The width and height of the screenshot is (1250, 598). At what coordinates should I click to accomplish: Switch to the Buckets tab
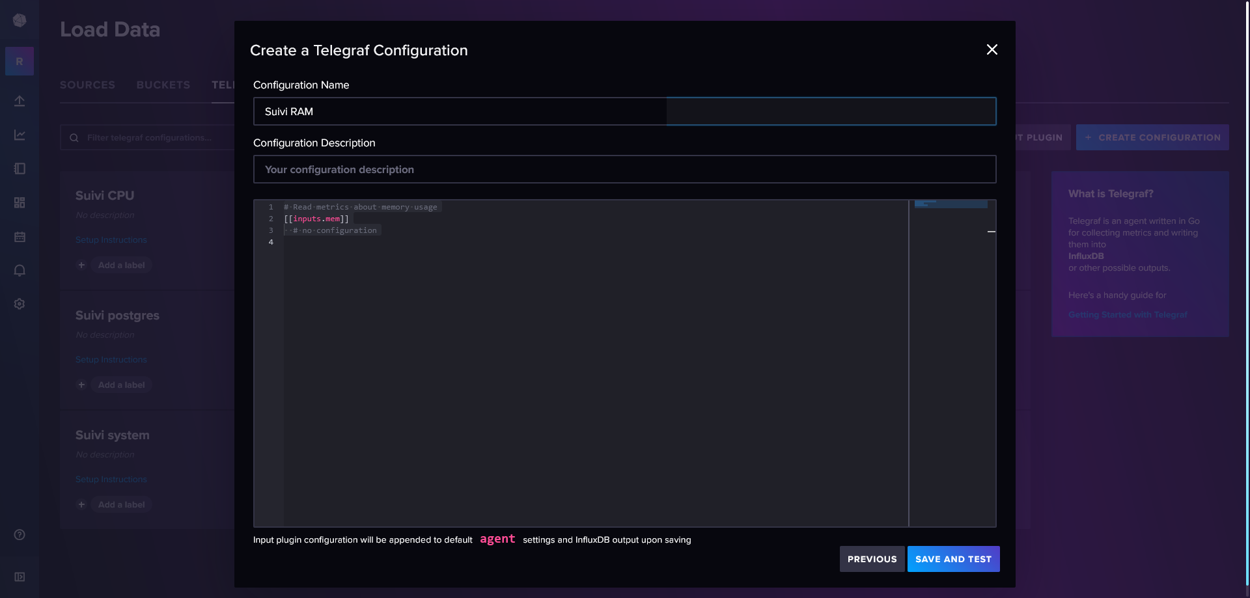163,85
